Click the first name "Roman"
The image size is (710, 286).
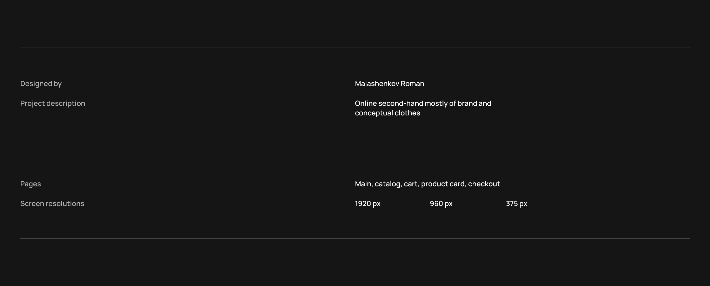pos(412,84)
